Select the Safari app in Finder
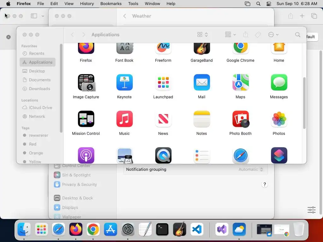 click(240, 155)
